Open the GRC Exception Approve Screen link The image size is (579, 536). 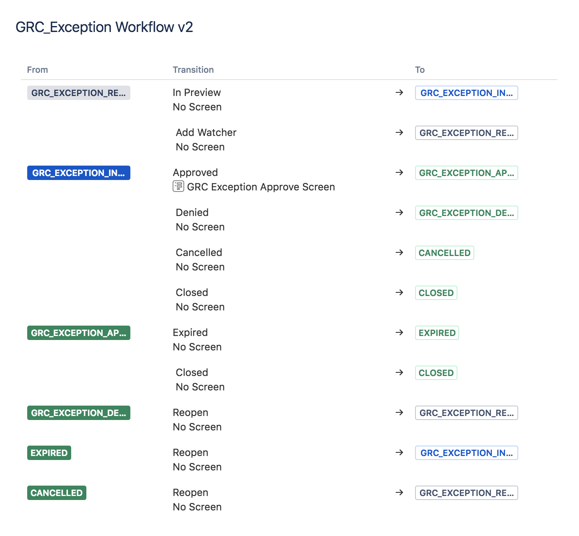[261, 187]
